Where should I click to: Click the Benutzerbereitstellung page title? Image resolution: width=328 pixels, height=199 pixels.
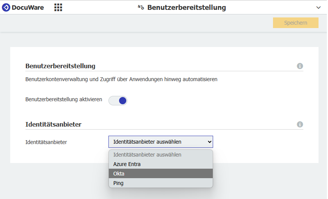pos(187,8)
